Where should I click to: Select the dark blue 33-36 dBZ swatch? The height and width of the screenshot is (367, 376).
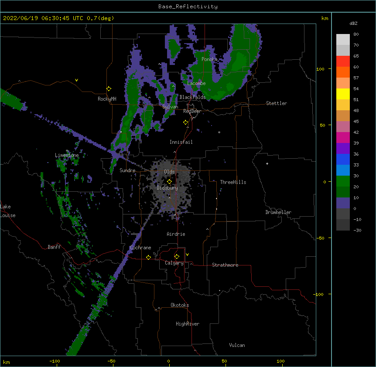343,159
